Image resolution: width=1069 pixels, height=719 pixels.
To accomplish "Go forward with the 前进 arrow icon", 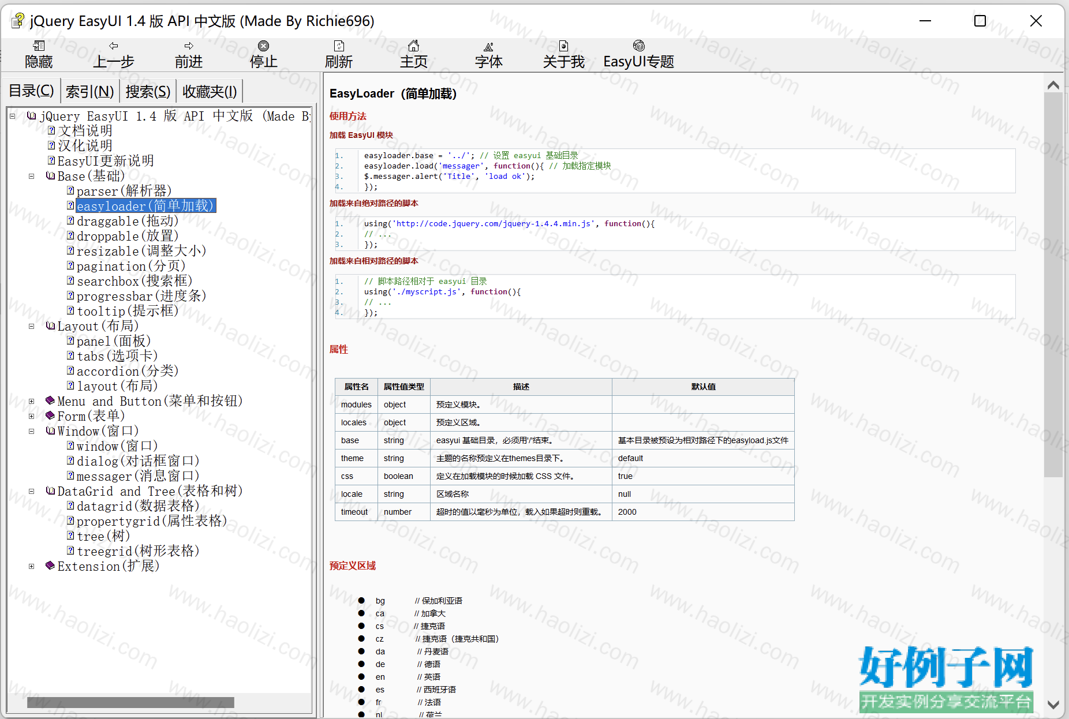I will [189, 46].
